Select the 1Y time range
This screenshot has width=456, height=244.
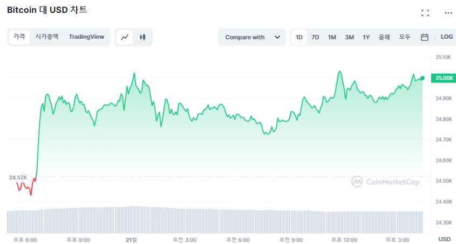(x=366, y=37)
